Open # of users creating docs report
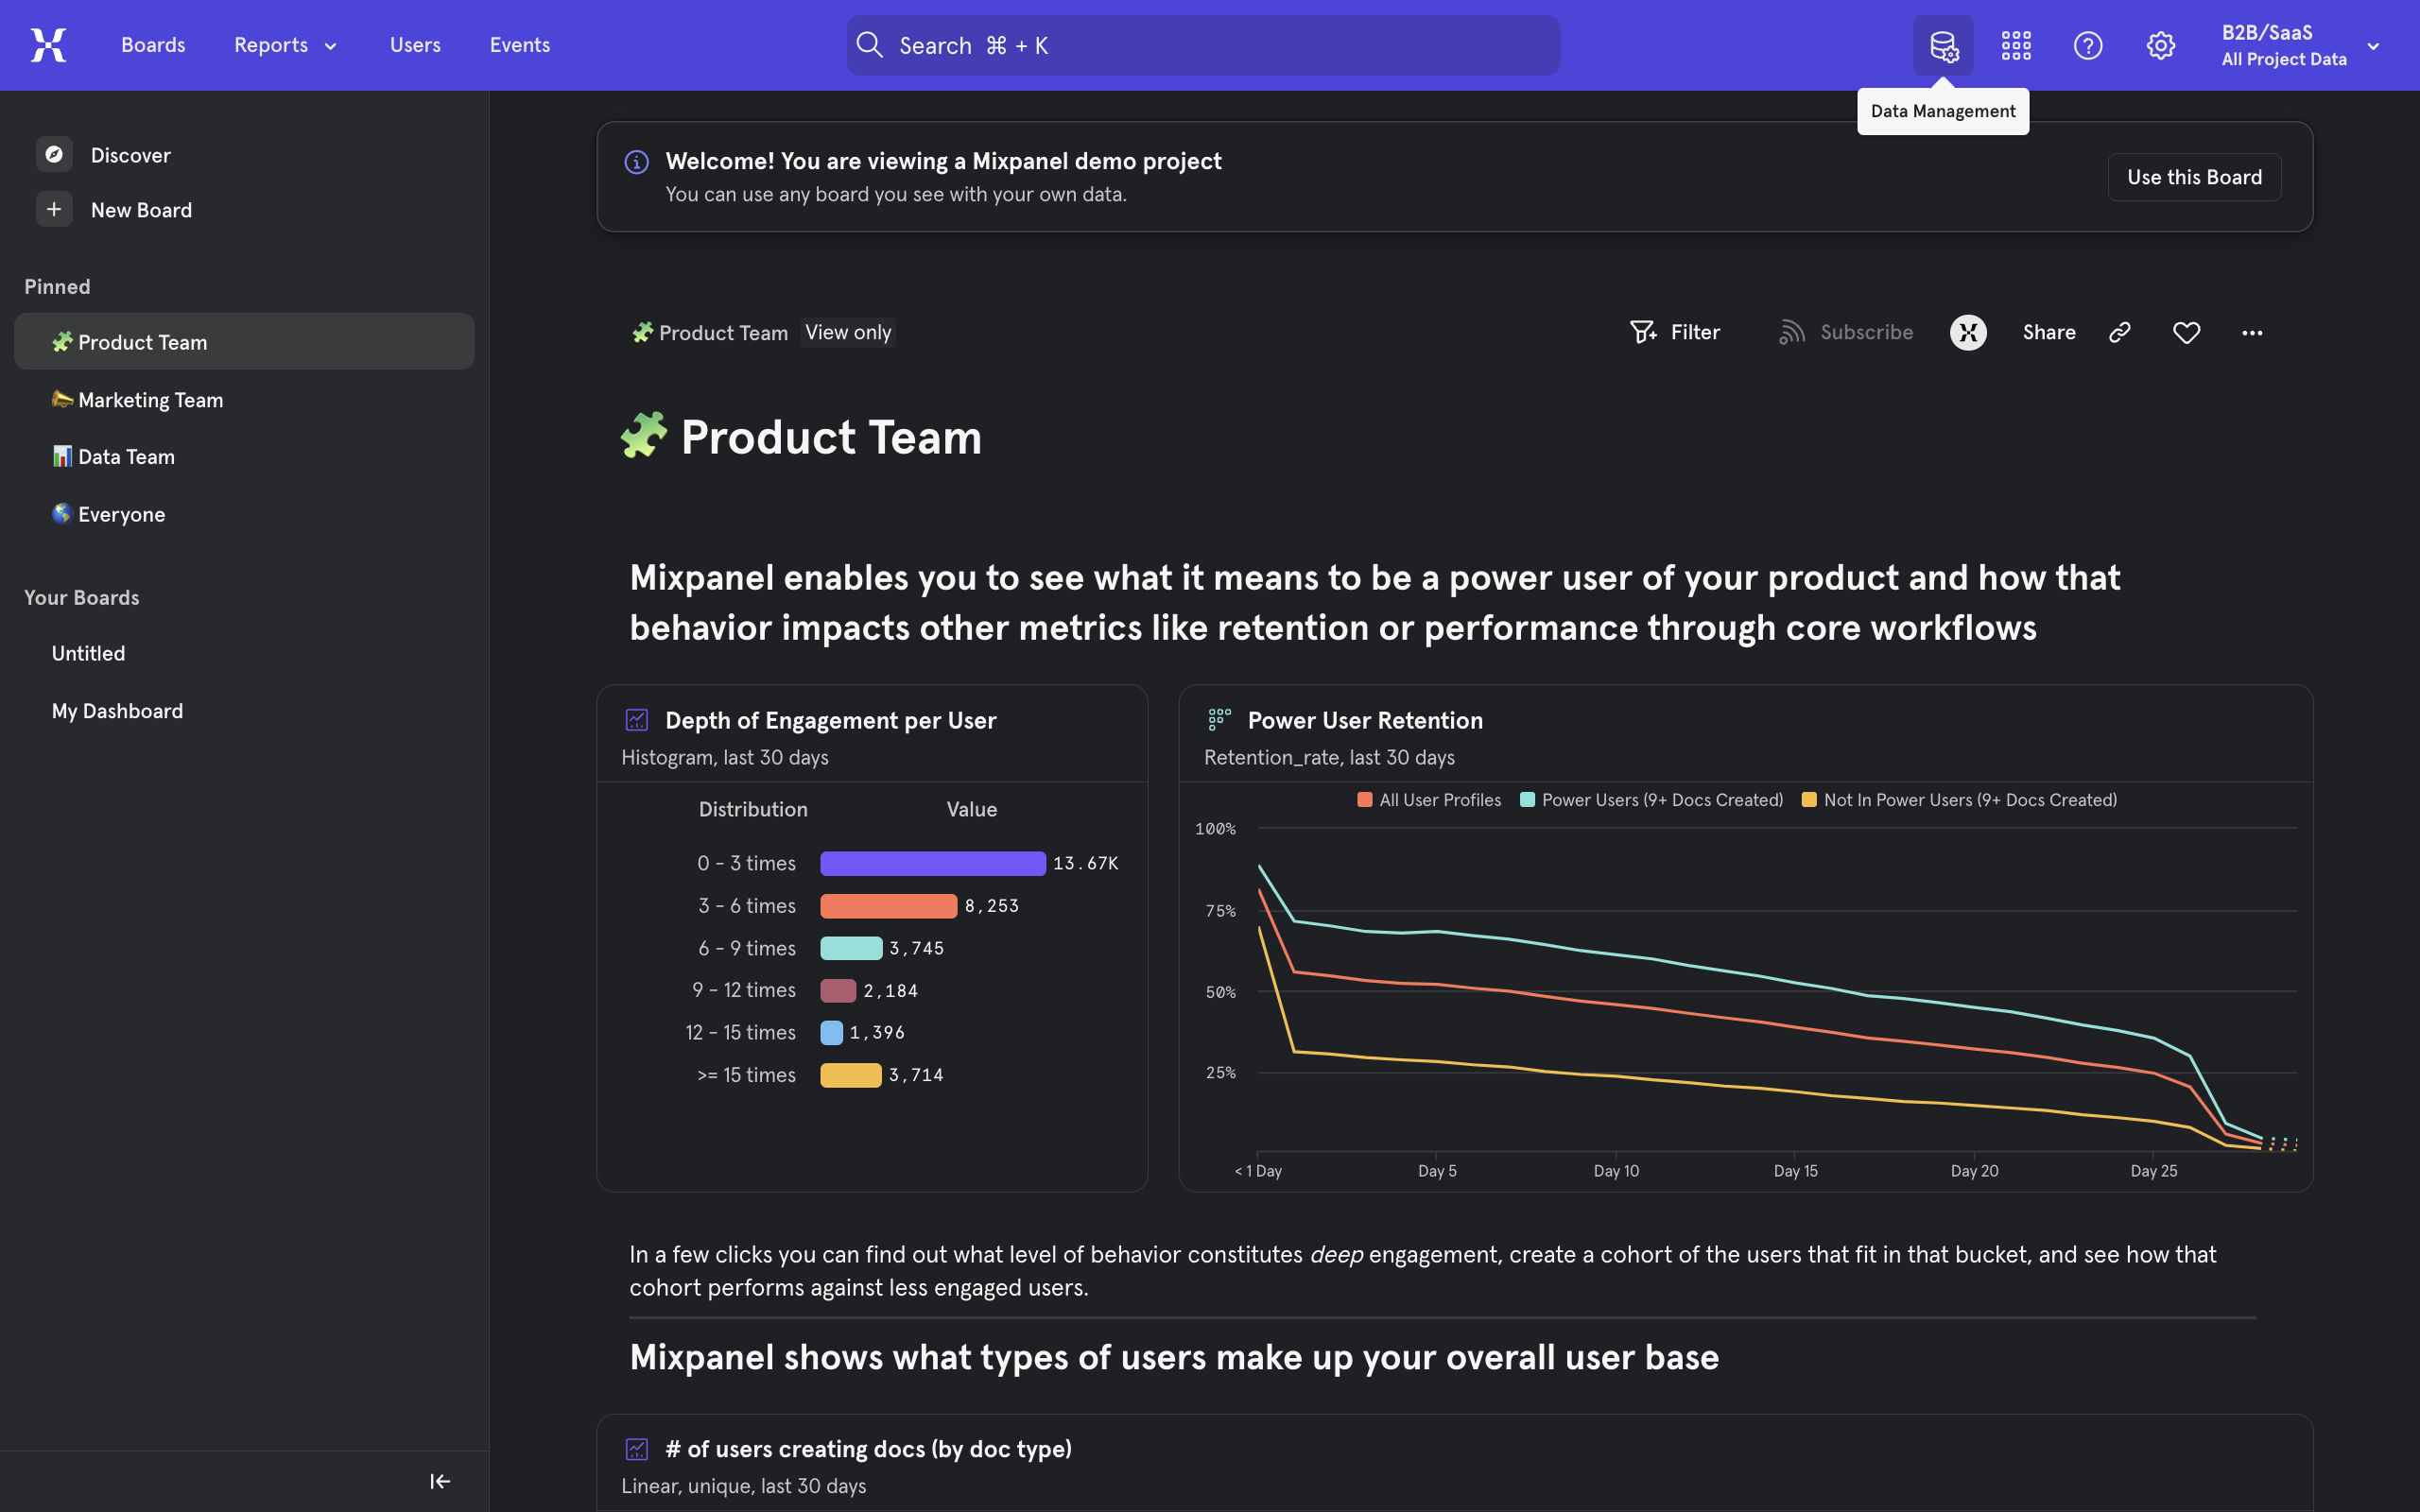The height and width of the screenshot is (1512, 2420). [868, 1449]
